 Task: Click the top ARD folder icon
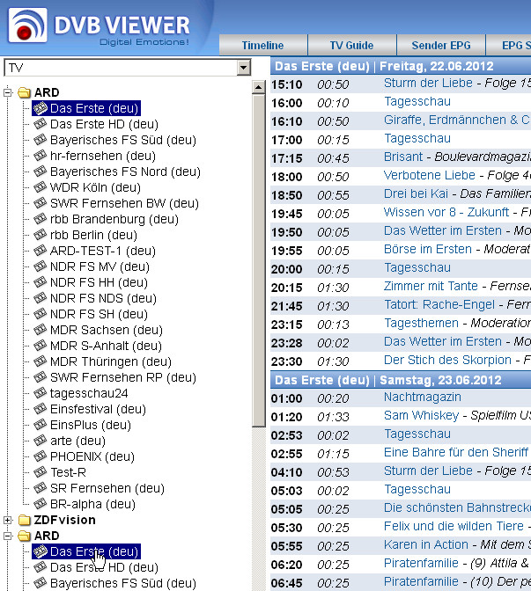click(24, 92)
